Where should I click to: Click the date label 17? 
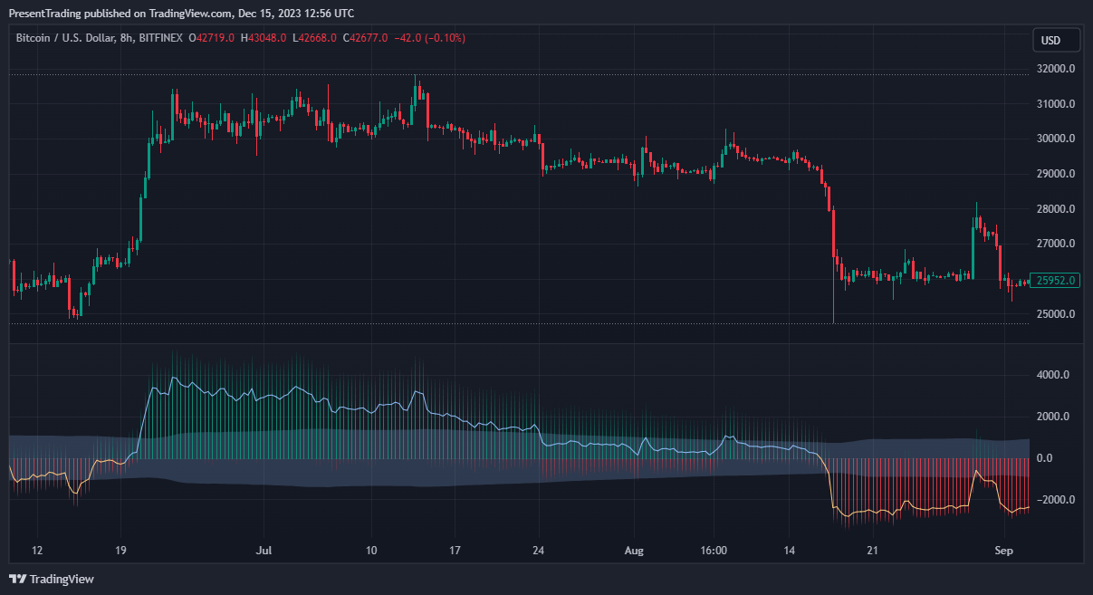tap(455, 550)
